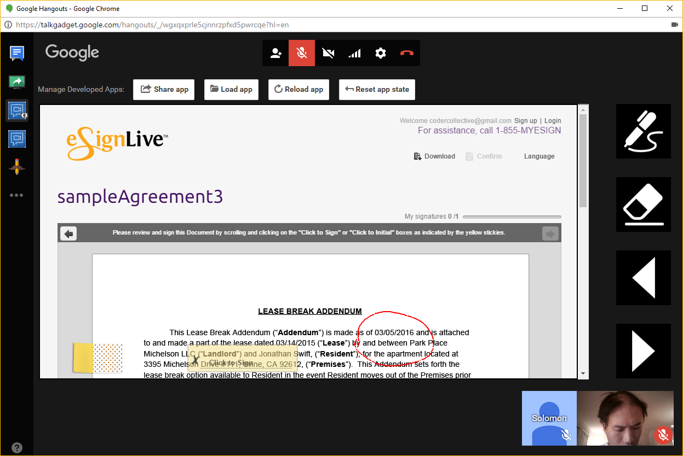Click the red muted mic badge on webcam thumbnail

coord(663,435)
